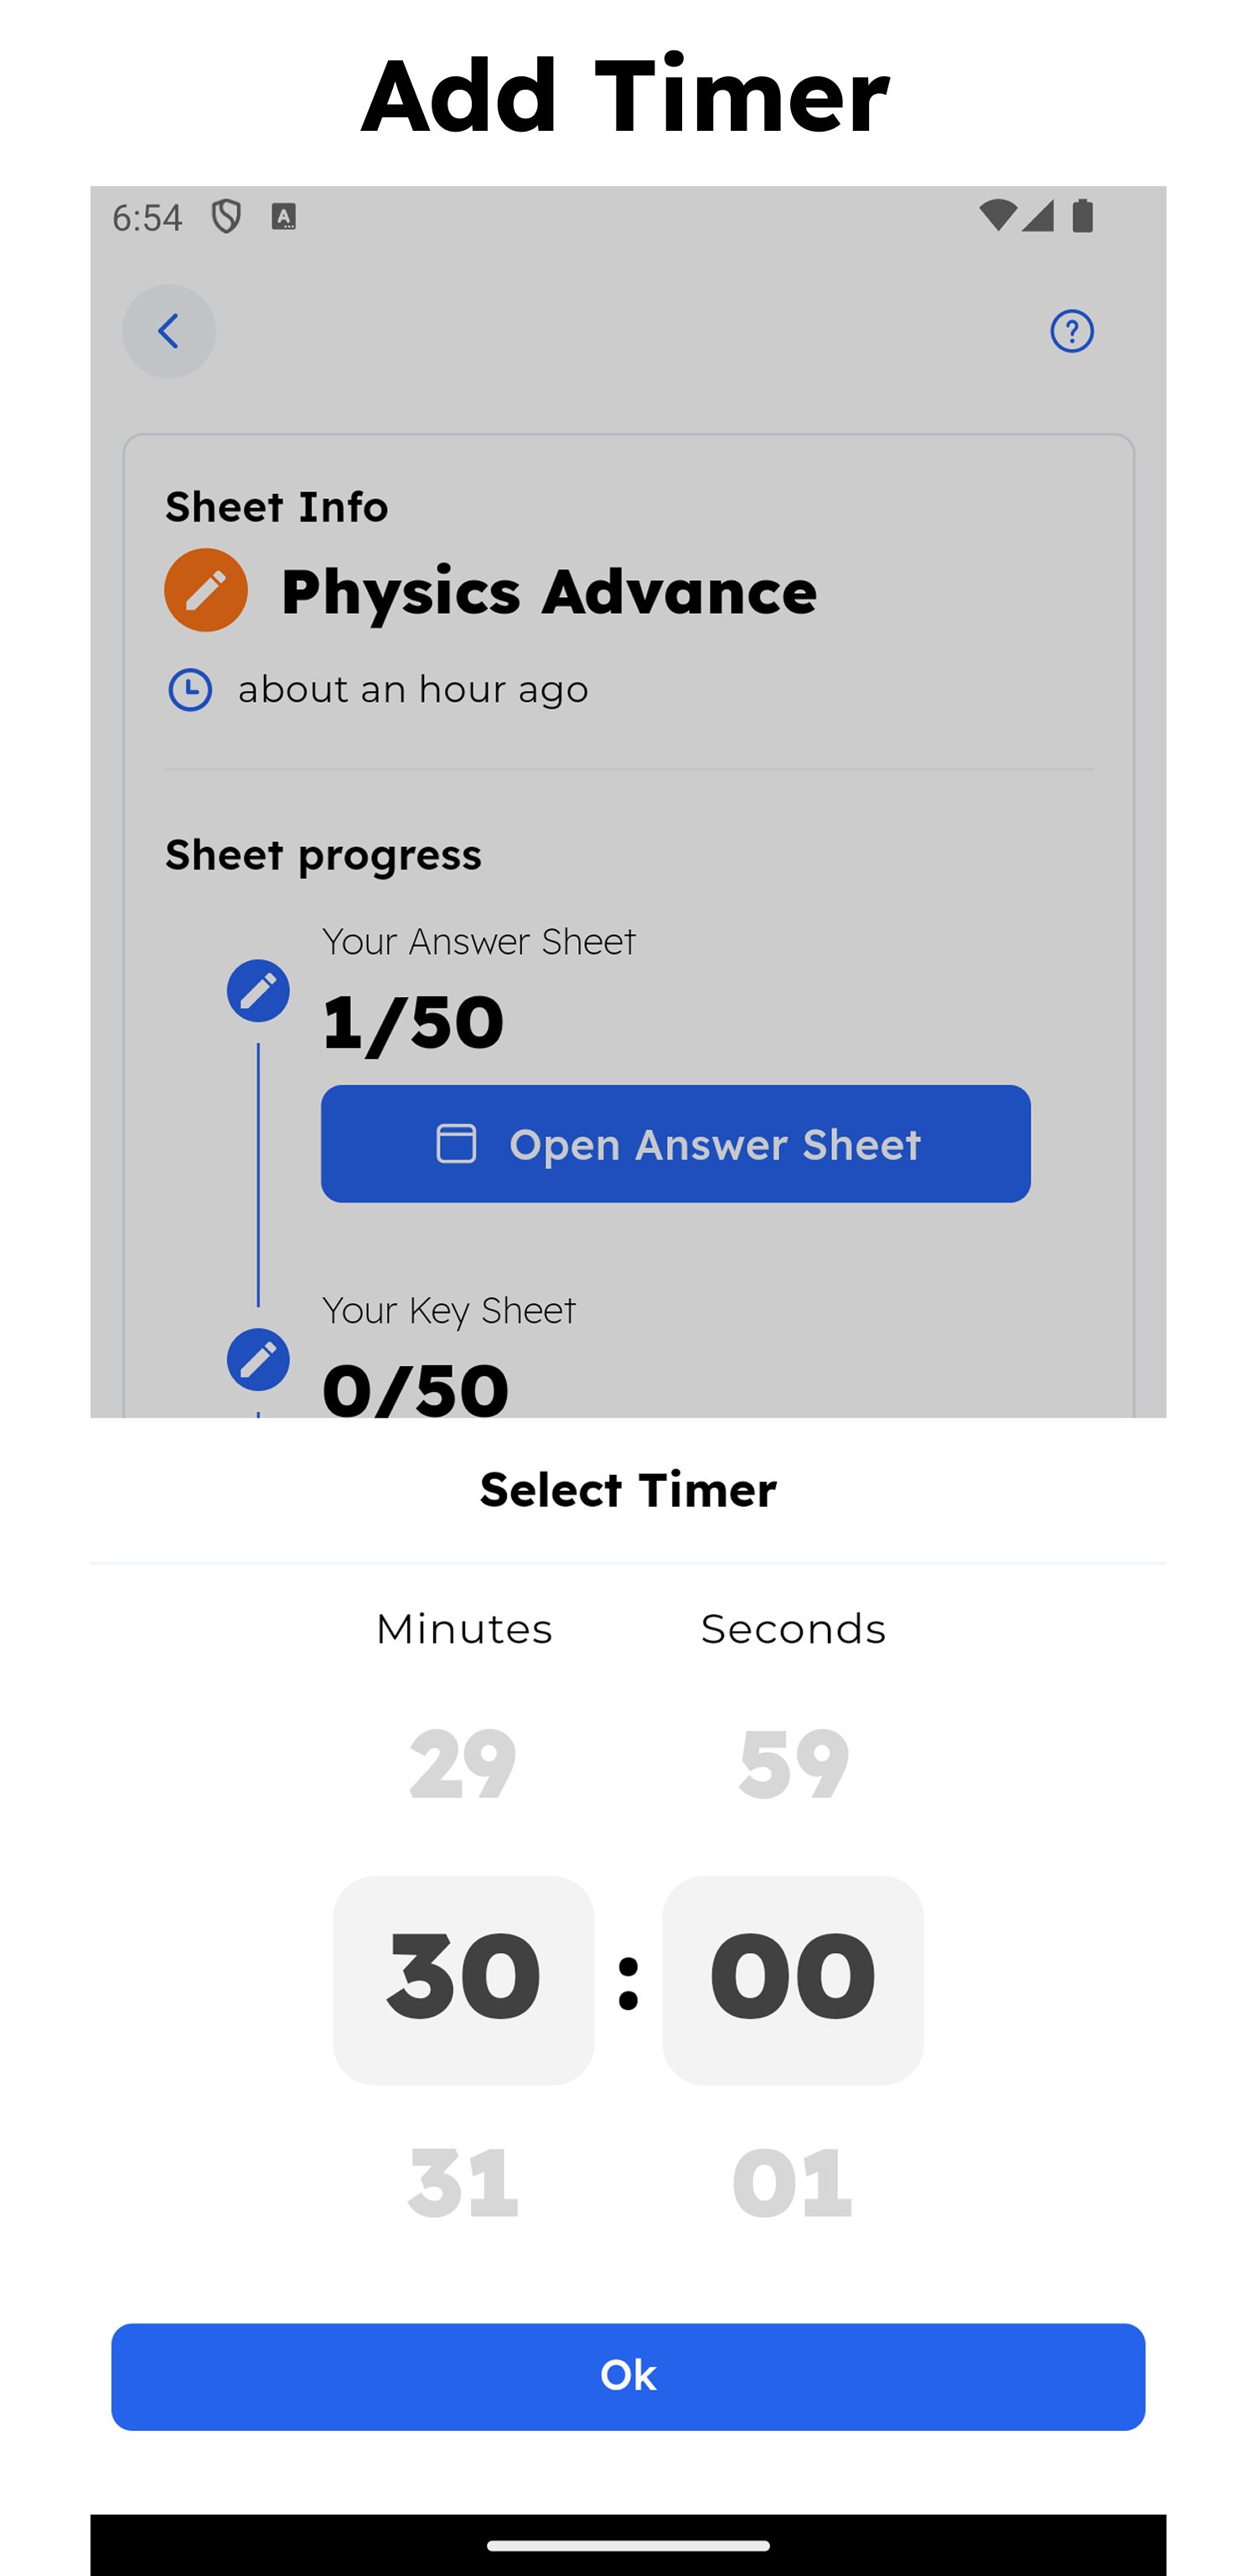Tap the Select Timer heading
The height and width of the screenshot is (2576, 1257).
point(628,1490)
